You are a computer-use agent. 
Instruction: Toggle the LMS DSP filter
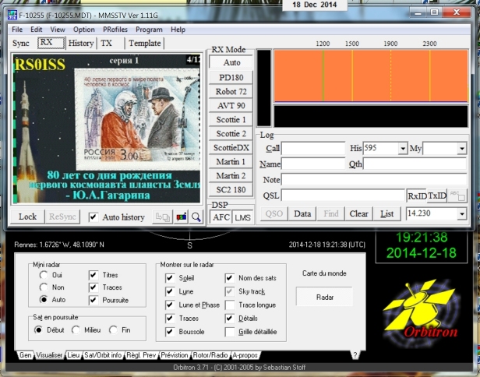click(x=242, y=217)
